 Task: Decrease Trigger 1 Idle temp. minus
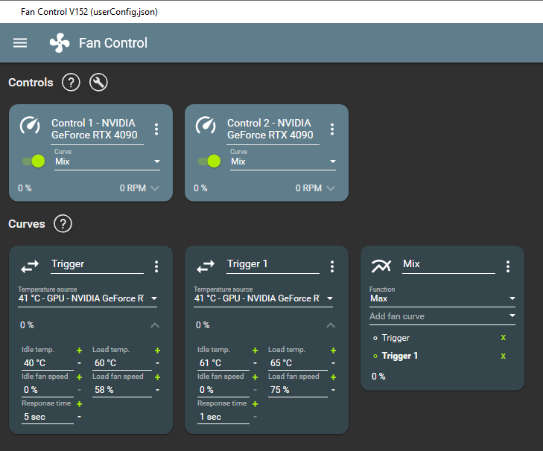click(255, 363)
